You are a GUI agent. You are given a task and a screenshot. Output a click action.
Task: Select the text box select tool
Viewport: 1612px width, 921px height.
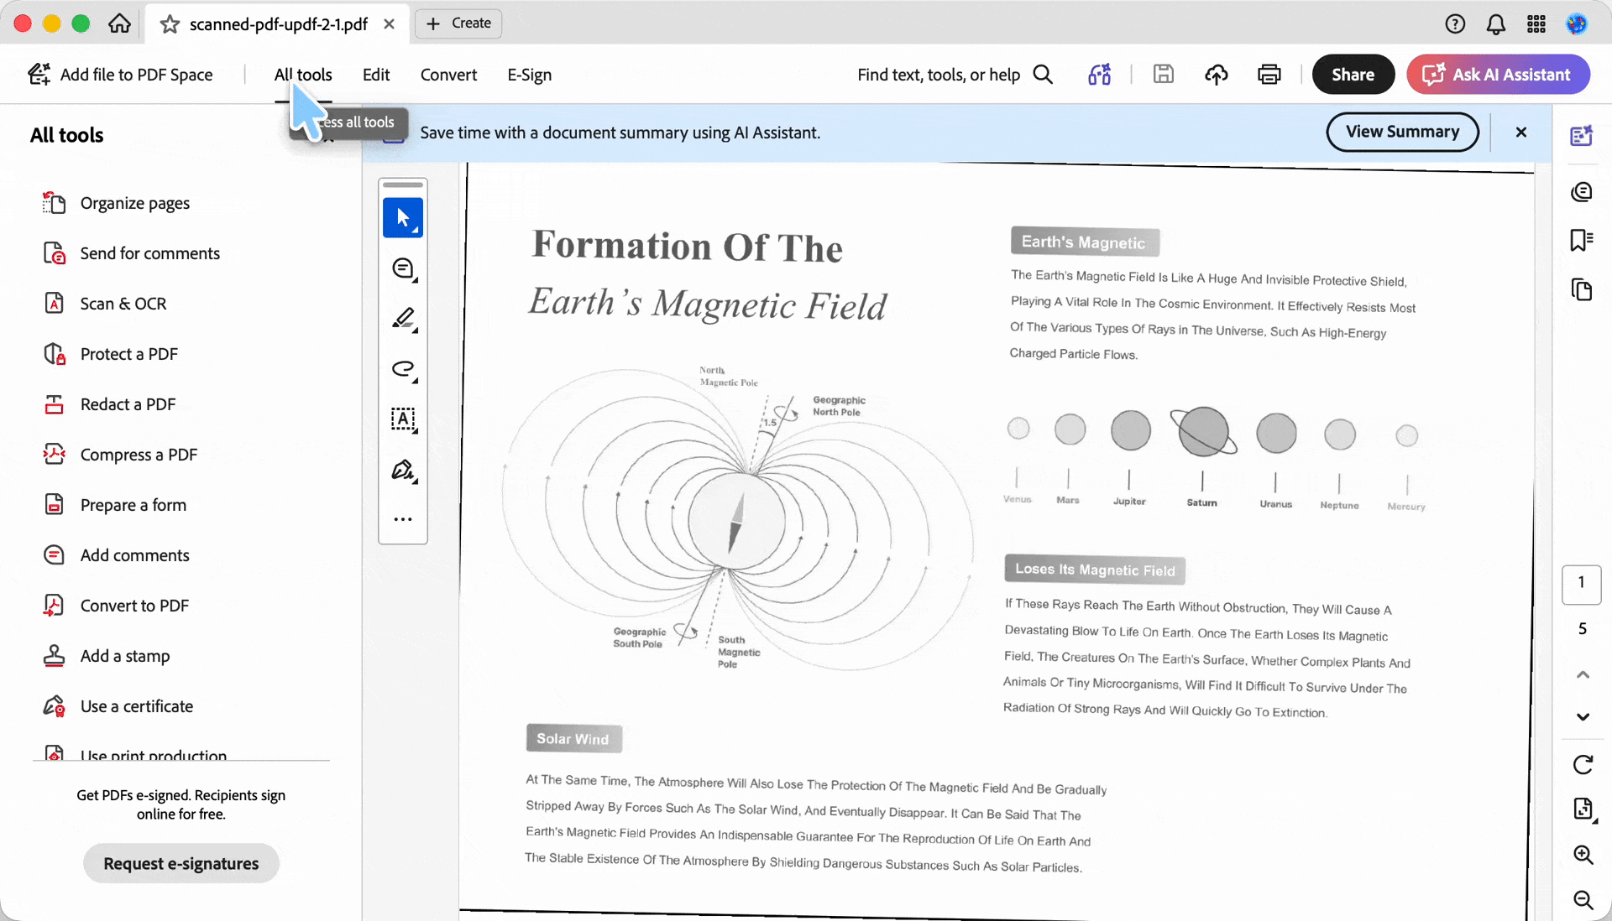[x=403, y=419]
